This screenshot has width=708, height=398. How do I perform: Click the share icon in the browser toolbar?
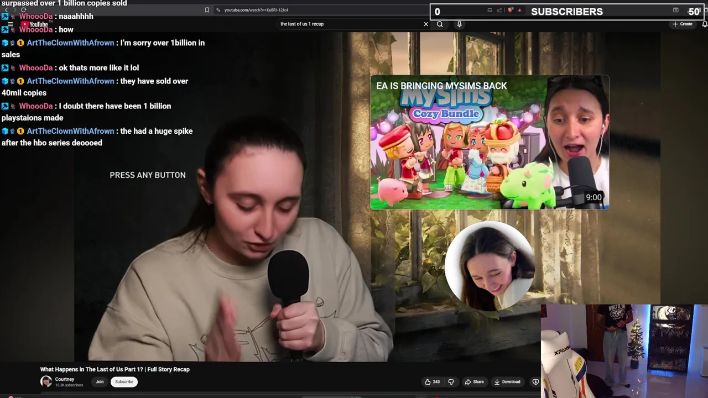[x=499, y=10]
